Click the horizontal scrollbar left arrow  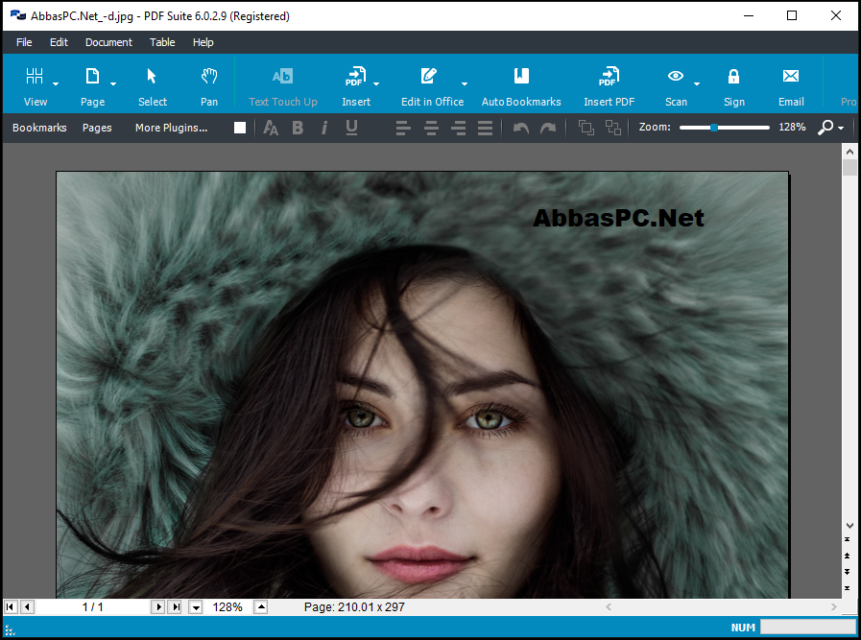click(x=609, y=607)
